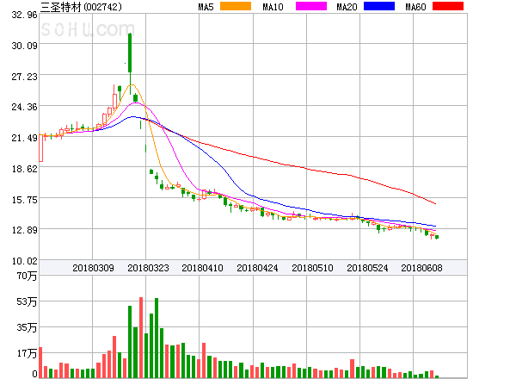This screenshot has width=516, height=379.
Task: Click the first red volume bar at left
Action: pyautogui.click(x=40, y=363)
